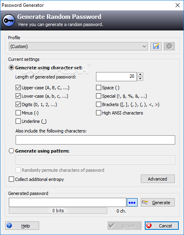
Task: Enable Collect additional entropy checkbox
Action: (x=11, y=179)
